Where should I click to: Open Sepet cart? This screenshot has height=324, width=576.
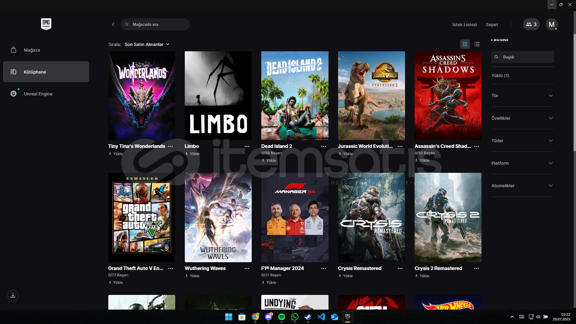pos(492,25)
